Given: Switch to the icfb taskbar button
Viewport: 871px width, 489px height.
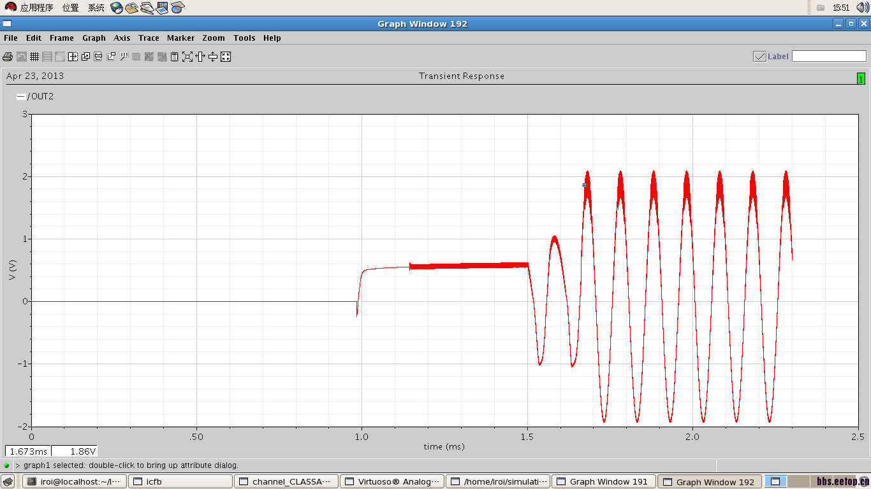Looking at the screenshot, I should [180, 482].
